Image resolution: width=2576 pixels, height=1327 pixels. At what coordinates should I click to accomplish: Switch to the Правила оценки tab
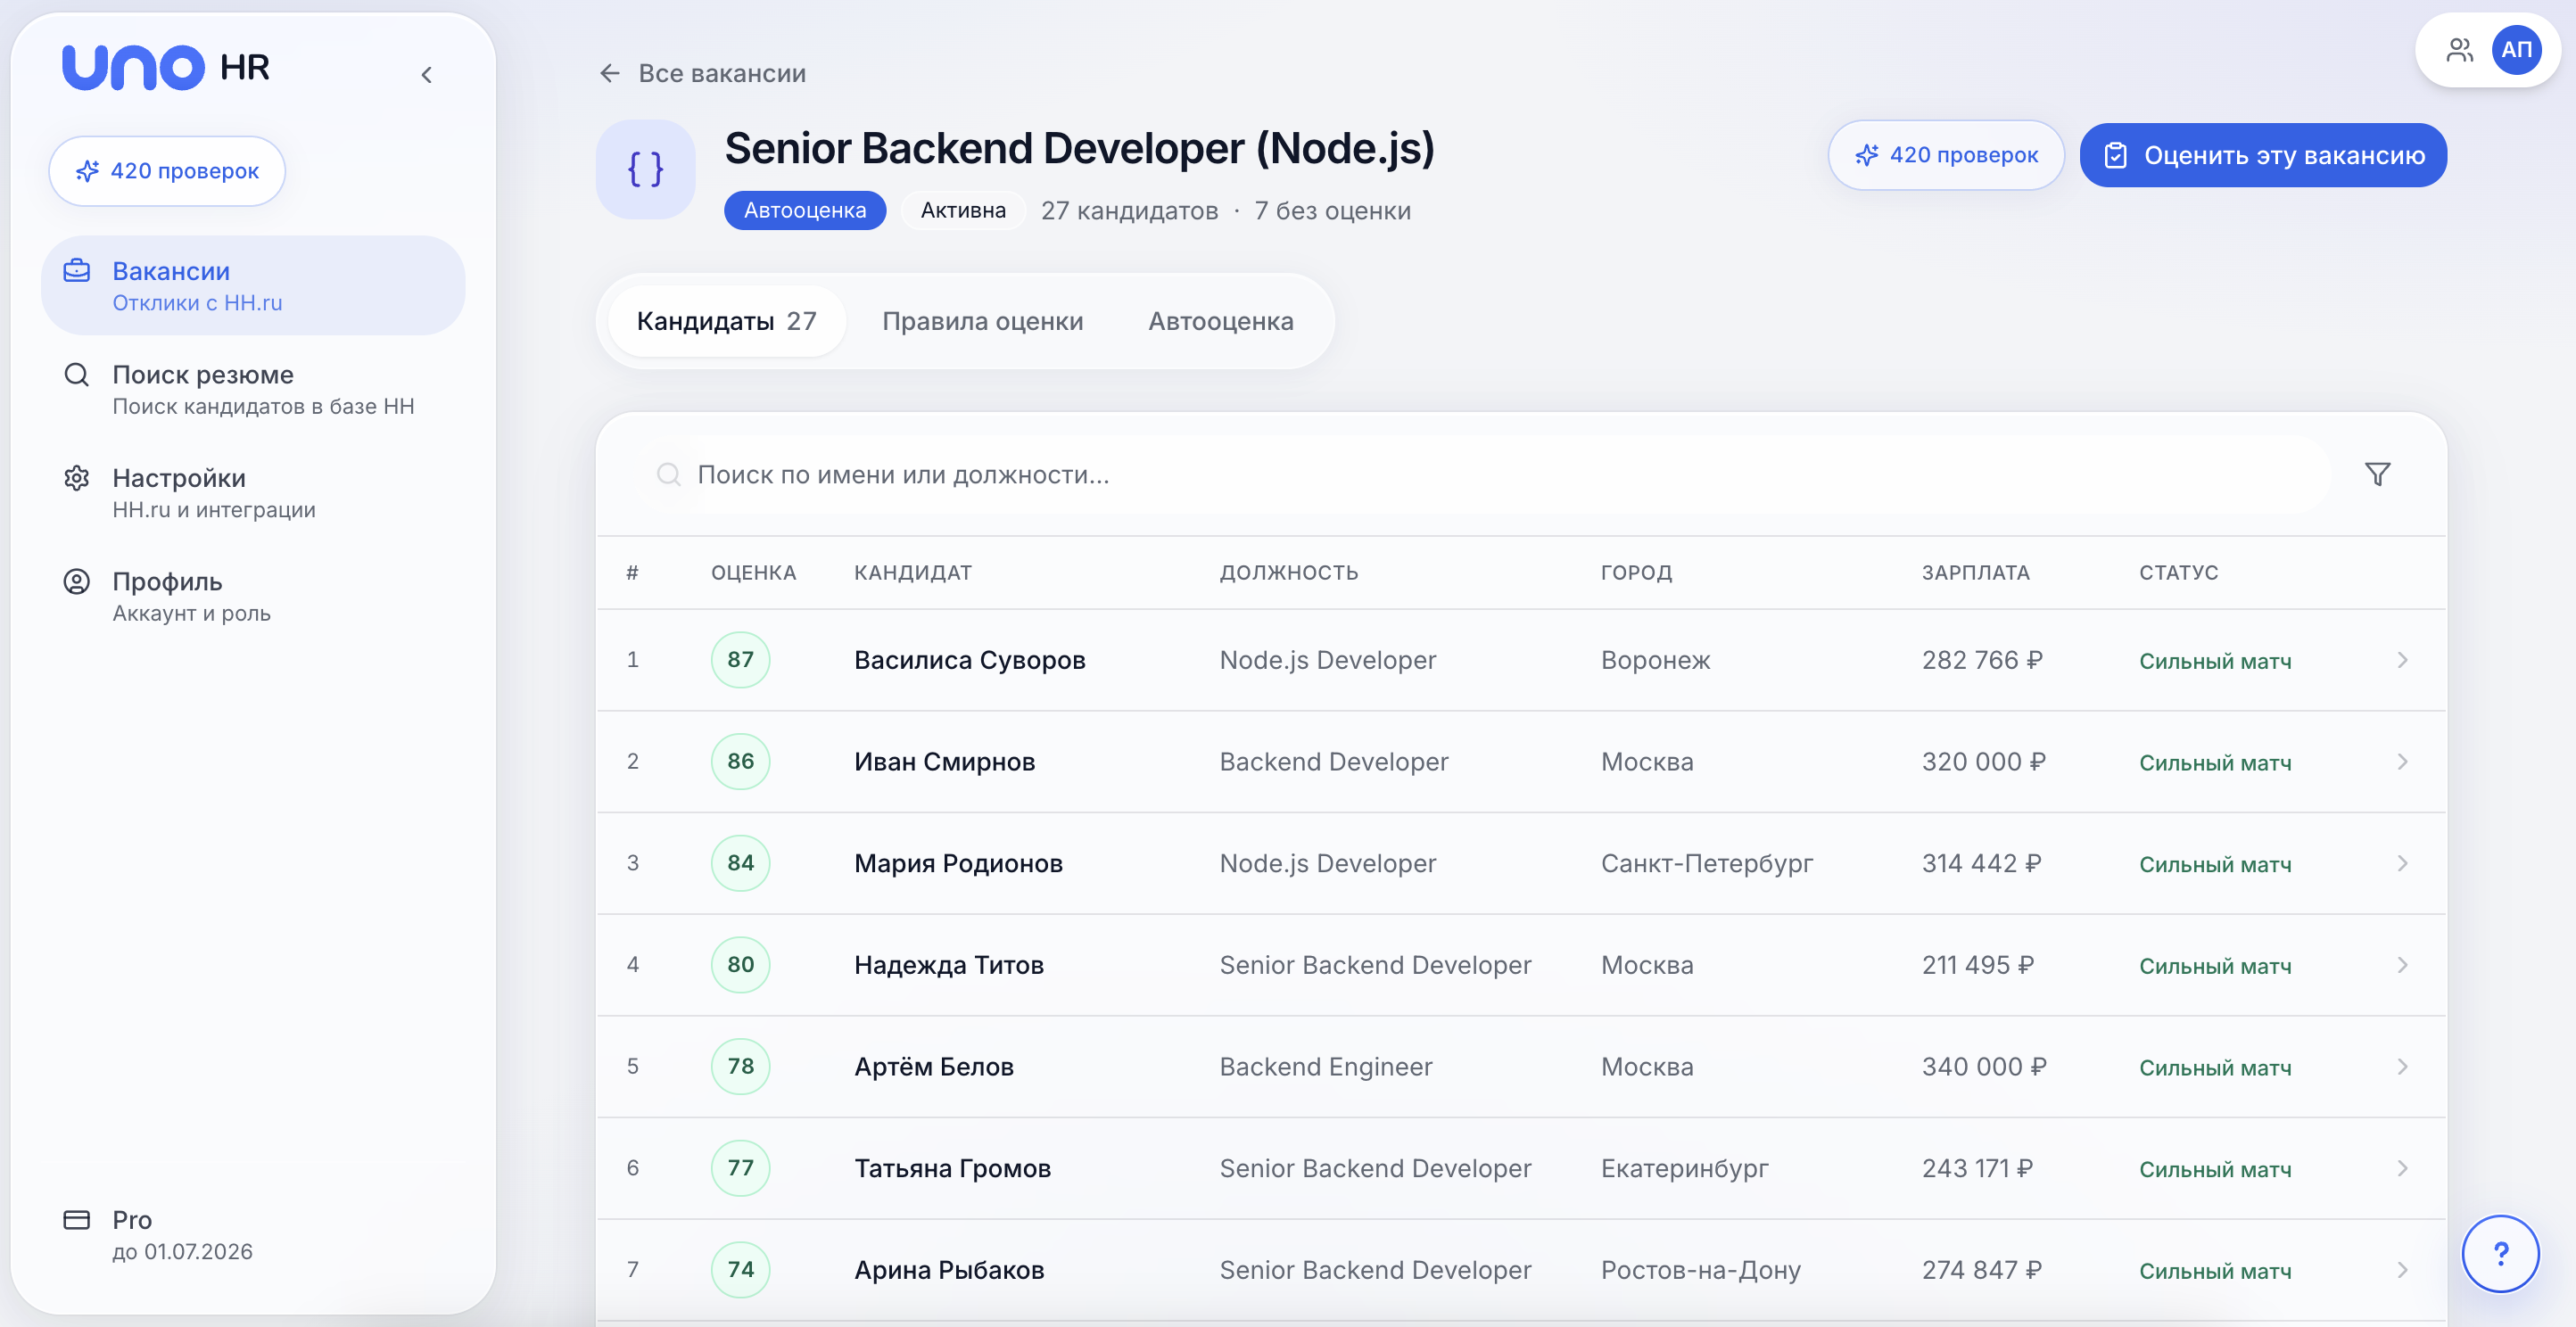982,321
